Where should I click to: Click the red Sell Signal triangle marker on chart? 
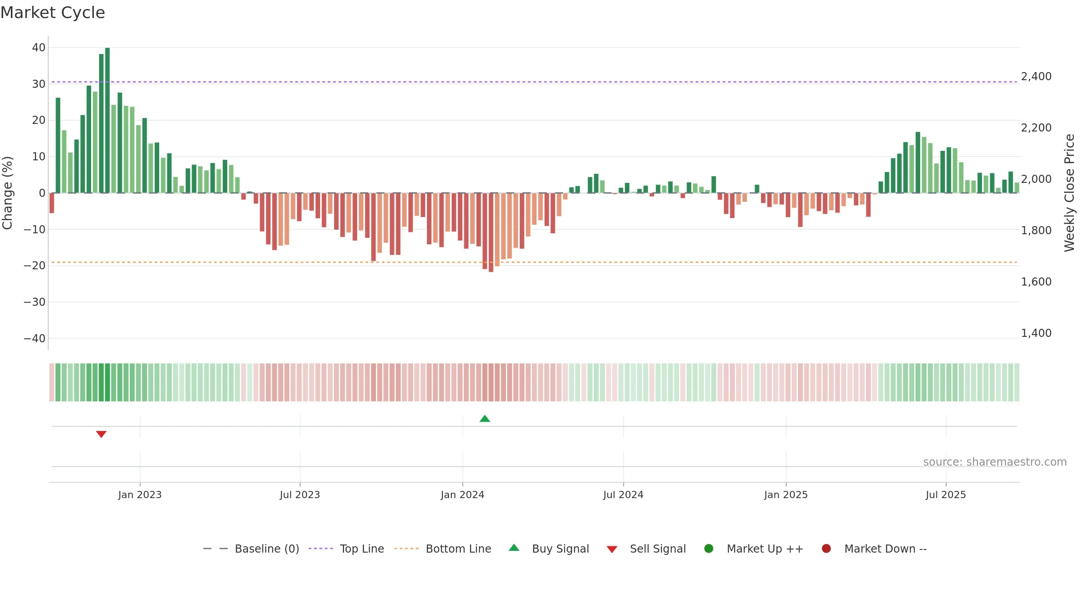click(x=101, y=434)
